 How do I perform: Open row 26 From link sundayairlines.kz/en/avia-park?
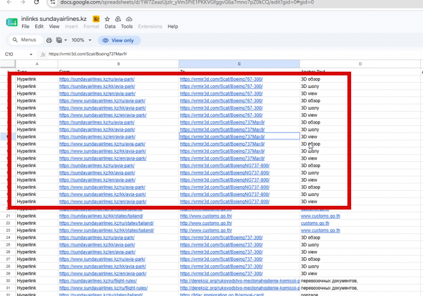pyautogui.click(x=97, y=252)
